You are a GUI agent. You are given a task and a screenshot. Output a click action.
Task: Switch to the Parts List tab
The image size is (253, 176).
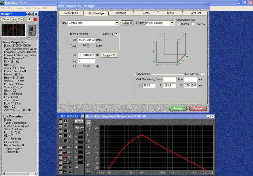point(195,13)
